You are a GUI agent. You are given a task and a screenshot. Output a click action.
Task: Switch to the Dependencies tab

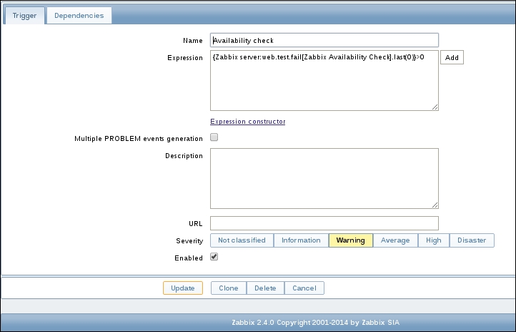(x=79, y=15)
